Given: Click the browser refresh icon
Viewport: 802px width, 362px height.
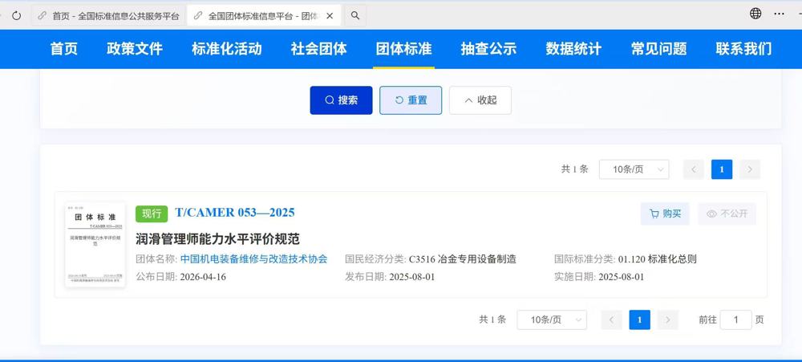Looking at the screenshot, I should pos(16,15).
